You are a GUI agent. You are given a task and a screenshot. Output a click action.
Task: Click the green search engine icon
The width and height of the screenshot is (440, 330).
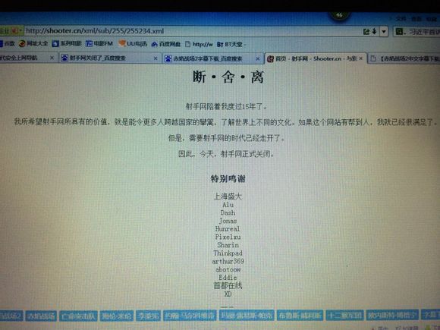(x=399, y=31)
